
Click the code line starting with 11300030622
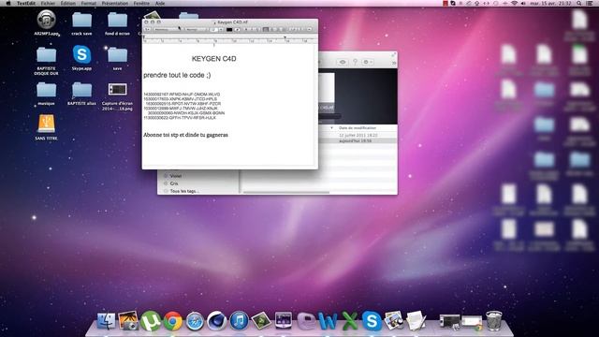[180, 118]
